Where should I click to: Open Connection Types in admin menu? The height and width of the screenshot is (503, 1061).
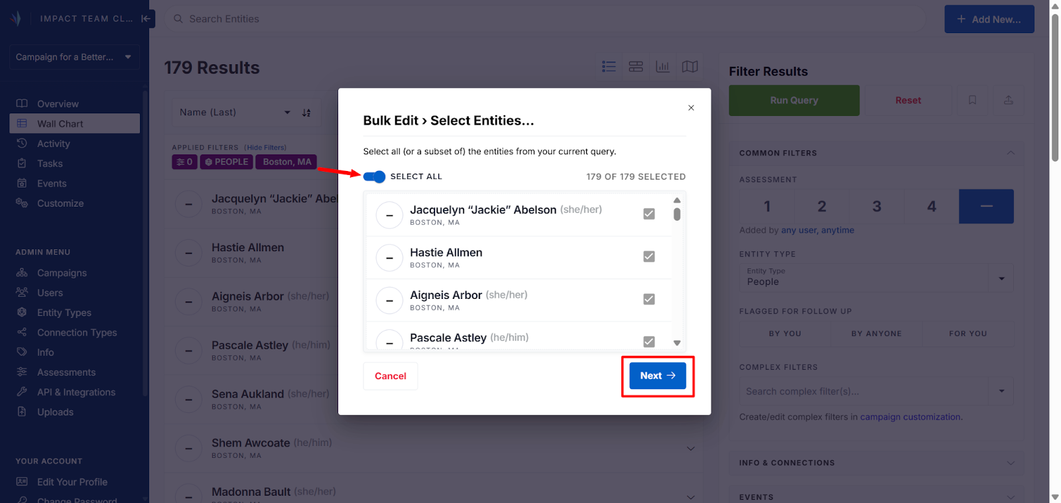[77, 332]
